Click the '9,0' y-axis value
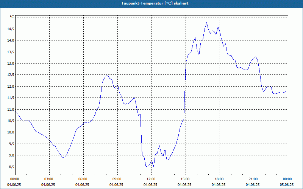This screenshot has width=303, height=189. (11, 155)
